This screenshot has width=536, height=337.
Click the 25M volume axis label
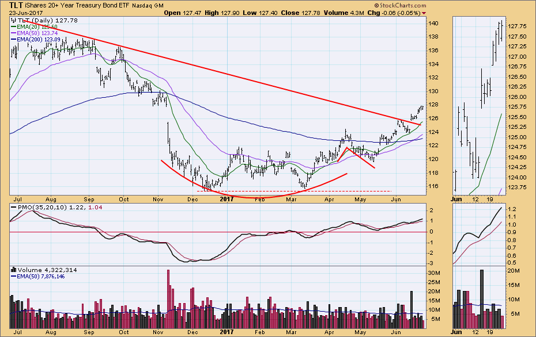[434, 282]
